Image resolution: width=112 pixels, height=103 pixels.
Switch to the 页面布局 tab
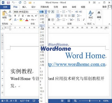pos(44,7)
